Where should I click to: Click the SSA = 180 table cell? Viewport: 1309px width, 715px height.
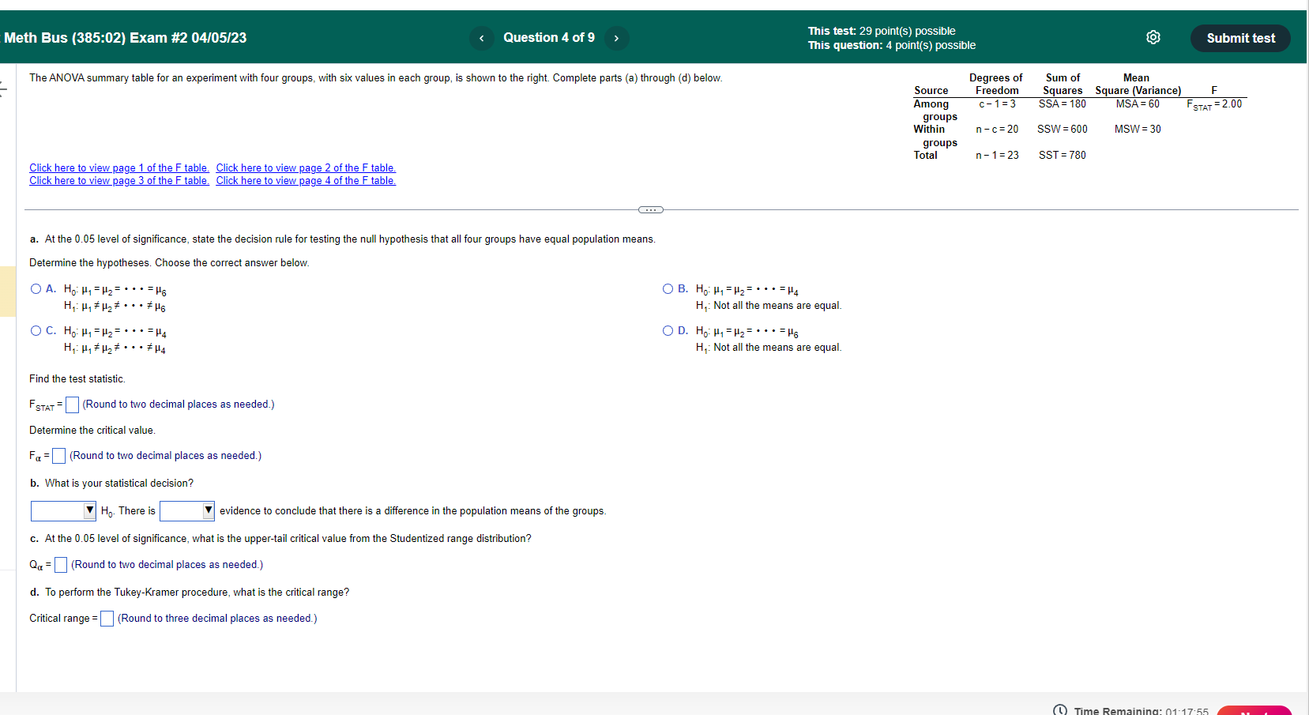coord(1062,104)
